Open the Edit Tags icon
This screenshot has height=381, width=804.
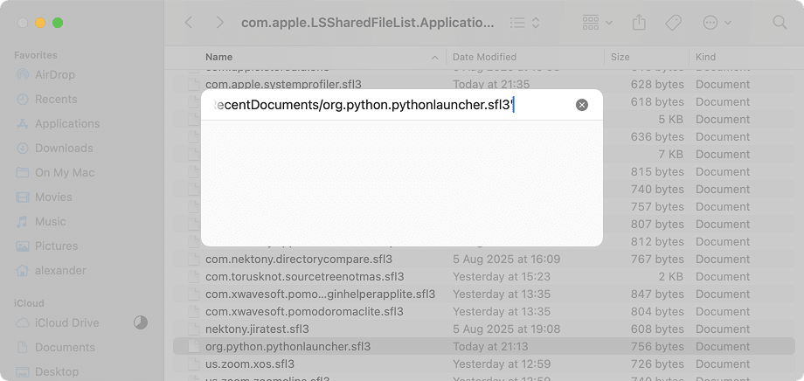(x=674, y=23)
